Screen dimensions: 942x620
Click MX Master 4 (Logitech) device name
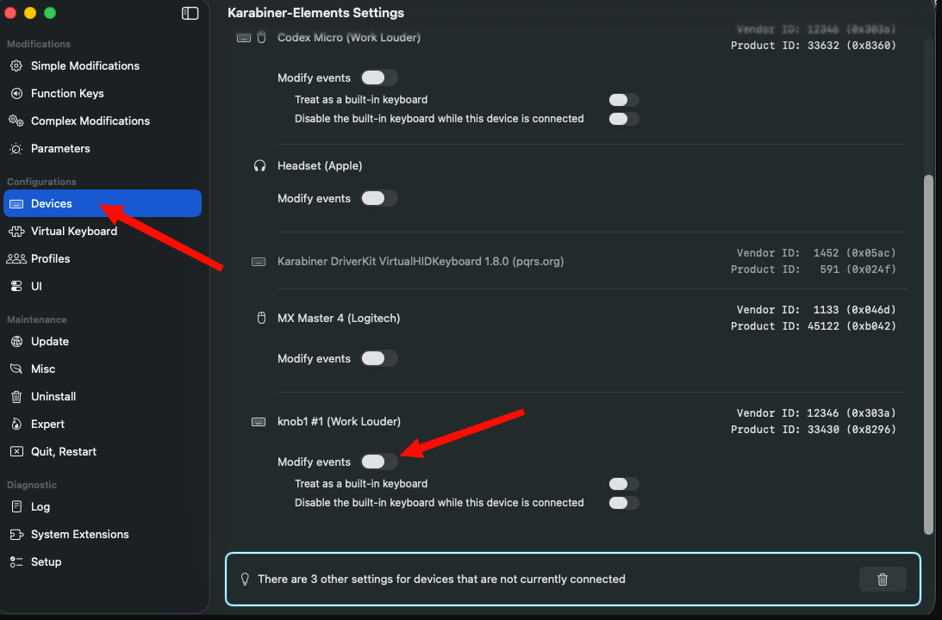339,318
